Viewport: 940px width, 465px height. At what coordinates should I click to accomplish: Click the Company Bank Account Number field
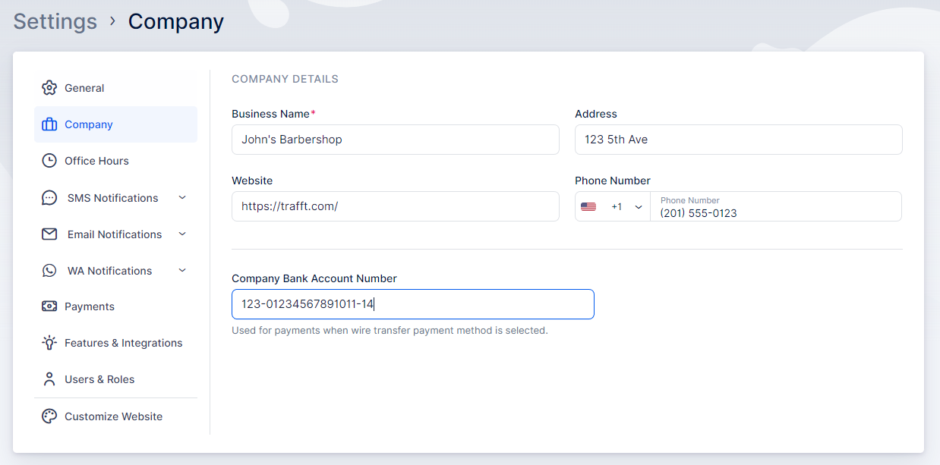coord(413,304)
